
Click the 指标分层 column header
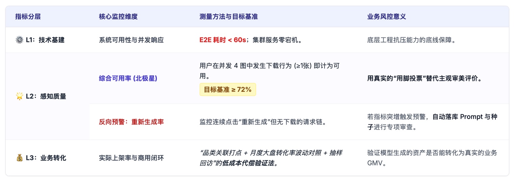28,17
